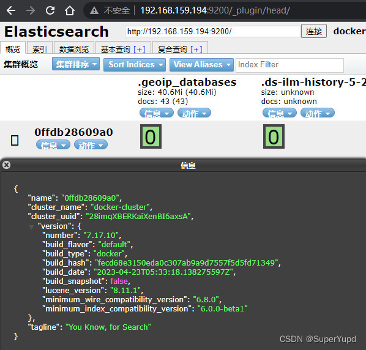
Task: Click the docker cluster name in header
Action: [x=349, y=31]
